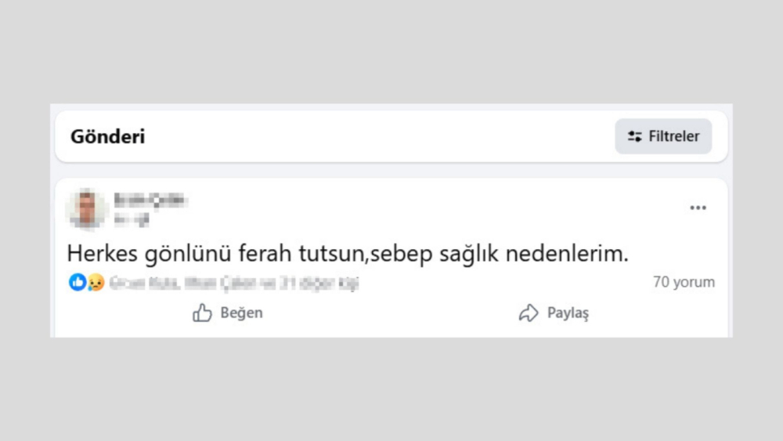Open the blurred author name link
The image size is (783, 441).
pos(150,199)
